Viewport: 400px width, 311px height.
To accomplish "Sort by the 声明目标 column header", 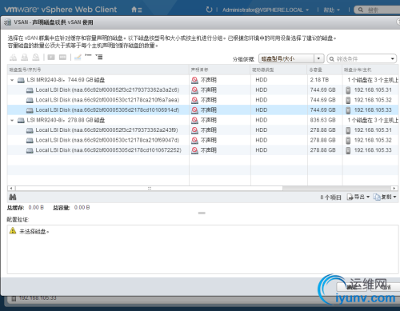I will point(220,70).
